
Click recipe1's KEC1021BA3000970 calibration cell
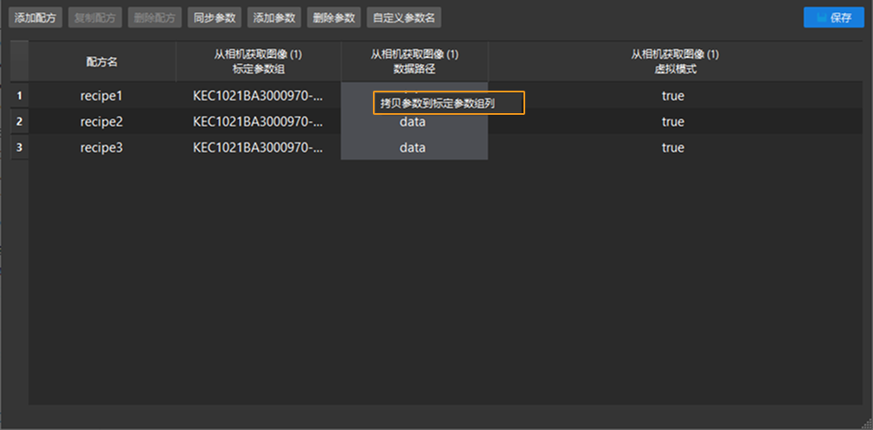(259, 96)
